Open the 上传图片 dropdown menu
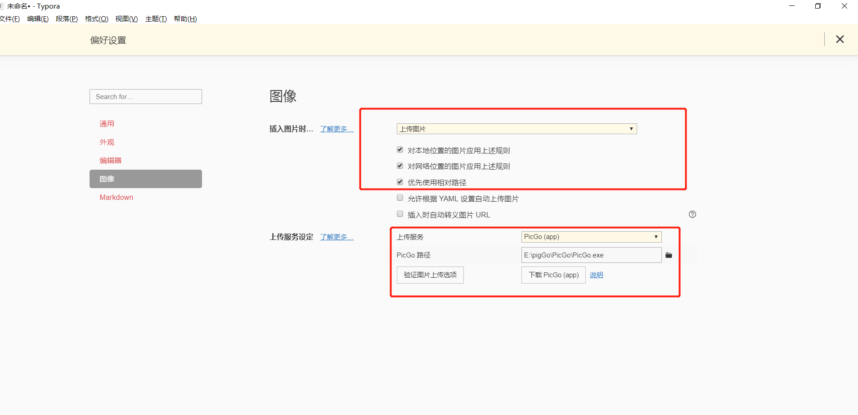 [x=516, y=129]
